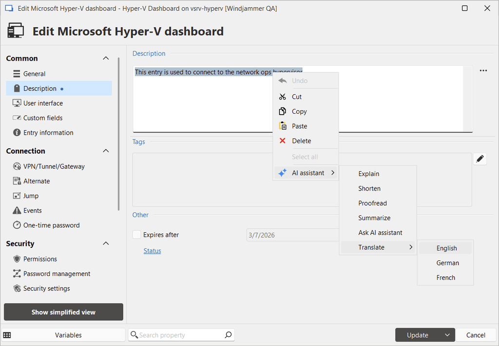This screenshot has height=346, width=499.
Task: Click the magnifier icon in Search property
Action: pyautogui.click(x=228, y=335)
